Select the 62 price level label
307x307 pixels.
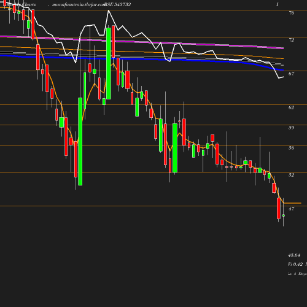[x=292, y=107]
